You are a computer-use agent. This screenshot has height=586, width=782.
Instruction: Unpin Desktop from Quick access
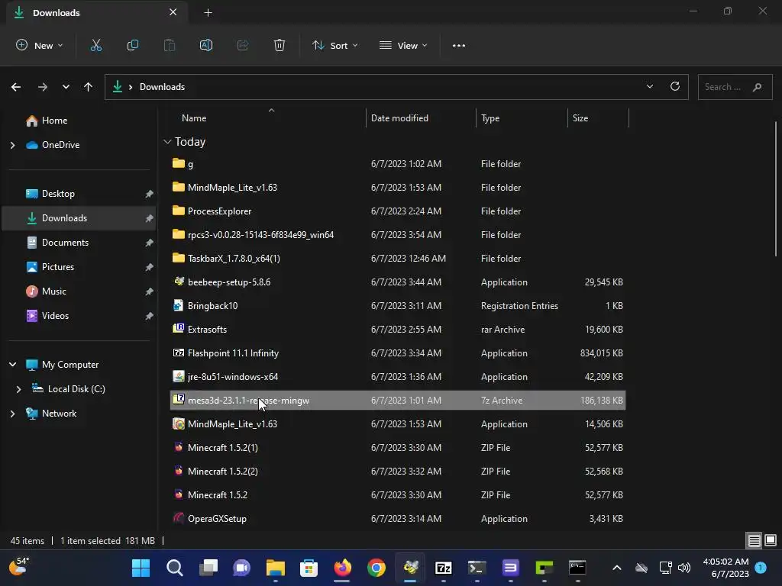(x=149, y=194)
